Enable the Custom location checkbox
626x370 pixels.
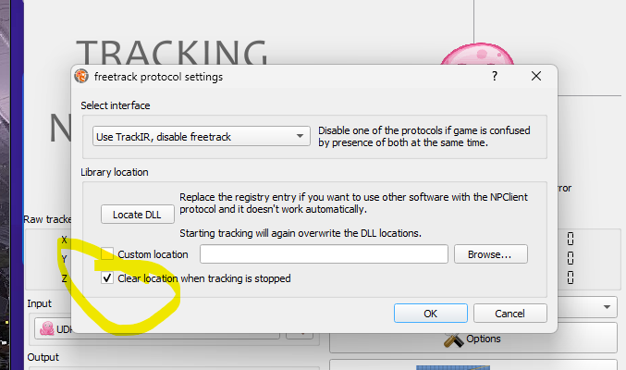click(x=107, y=253)
